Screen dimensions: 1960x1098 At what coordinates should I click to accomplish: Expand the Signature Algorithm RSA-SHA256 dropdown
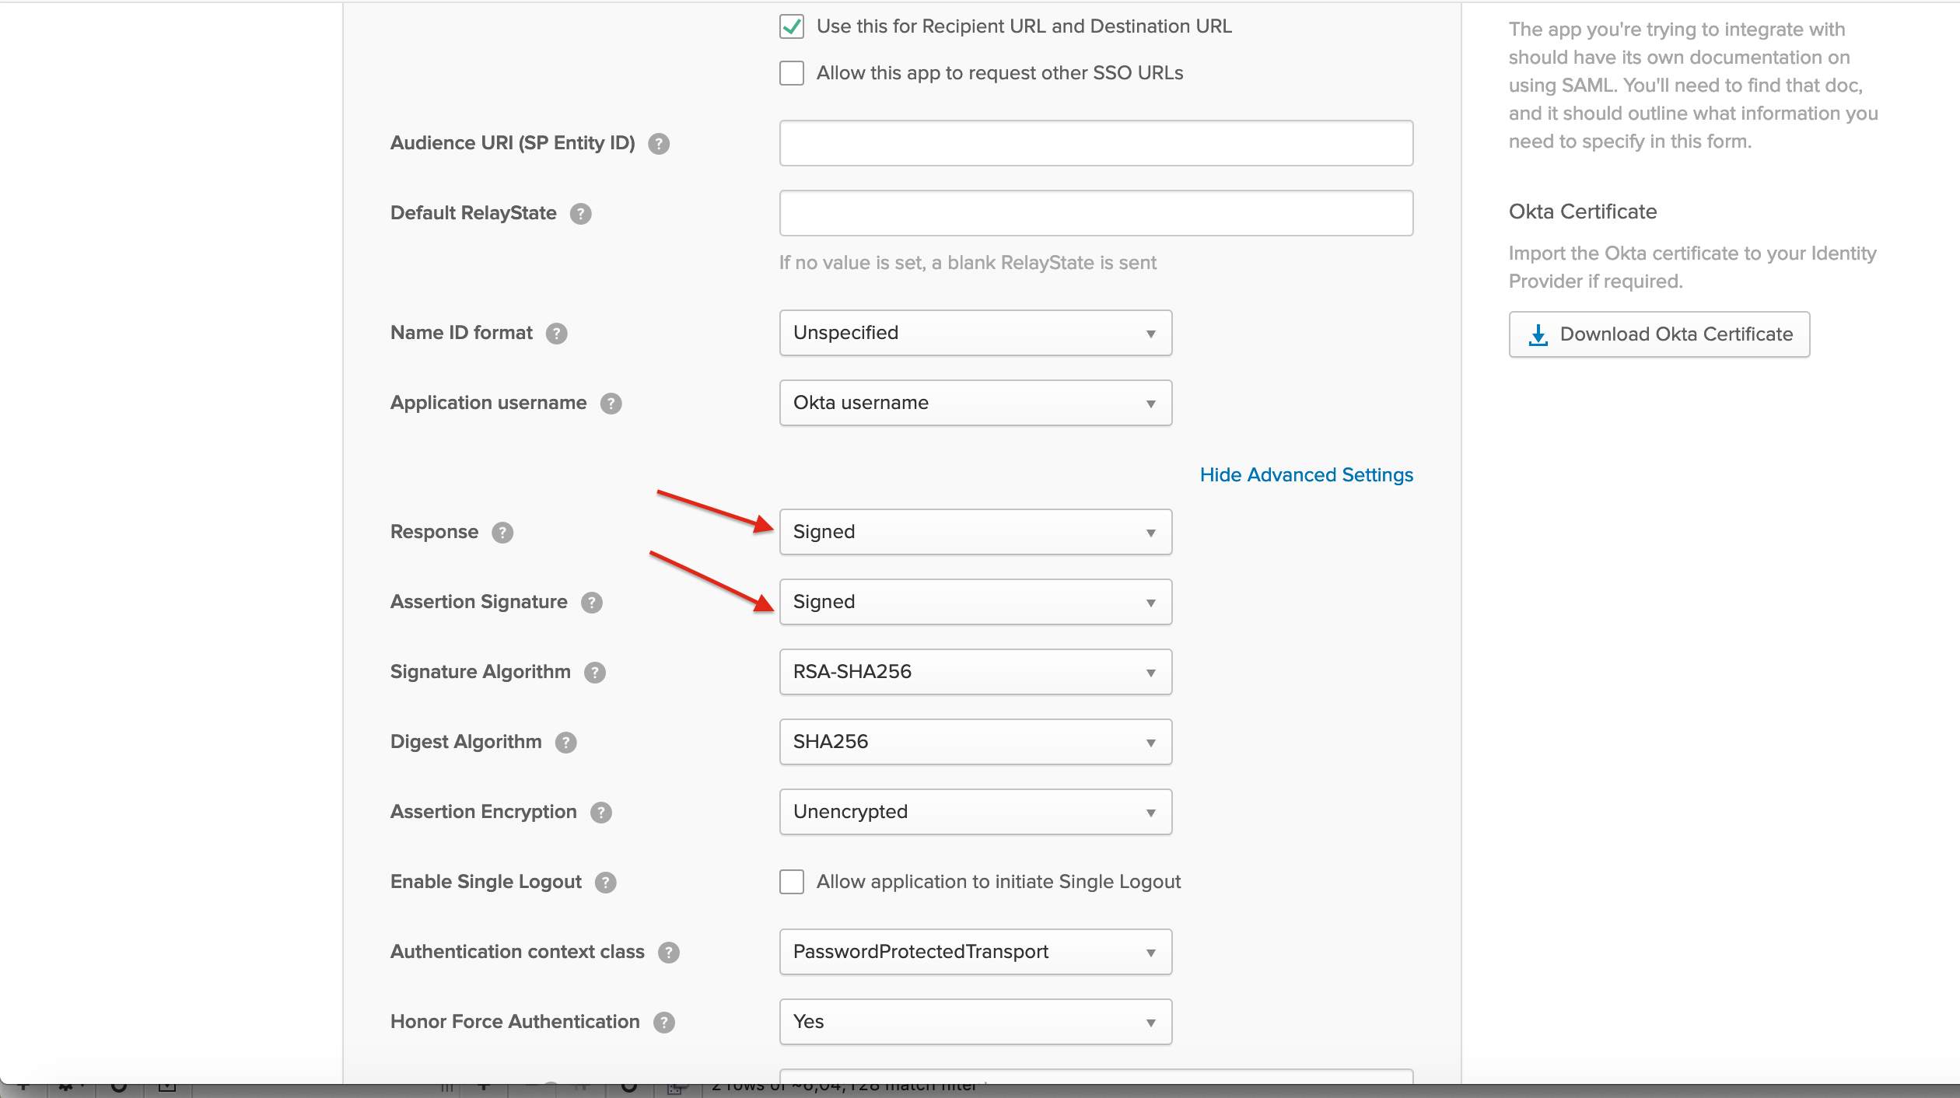point(975,672)
